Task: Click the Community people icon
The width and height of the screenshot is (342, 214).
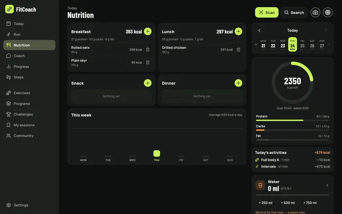Action: [8, 136]
